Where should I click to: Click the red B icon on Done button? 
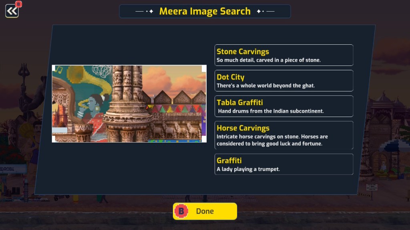point(181,211)
